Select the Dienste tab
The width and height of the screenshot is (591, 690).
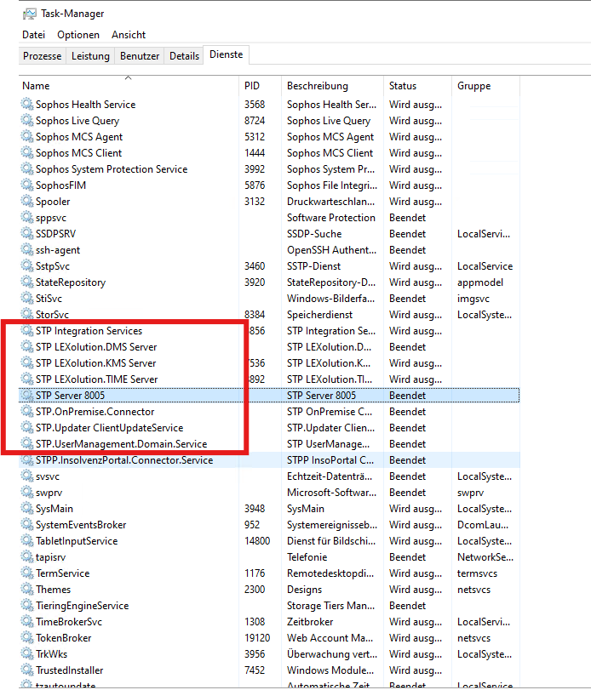coord(226,54)
